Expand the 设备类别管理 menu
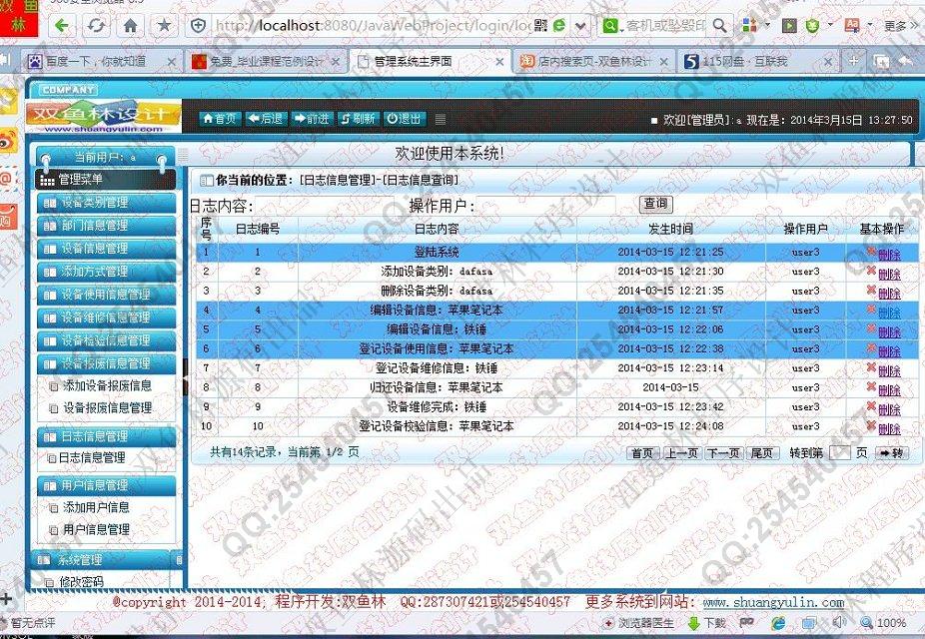Viewport: 925px width, 639px height. [106, 203]
